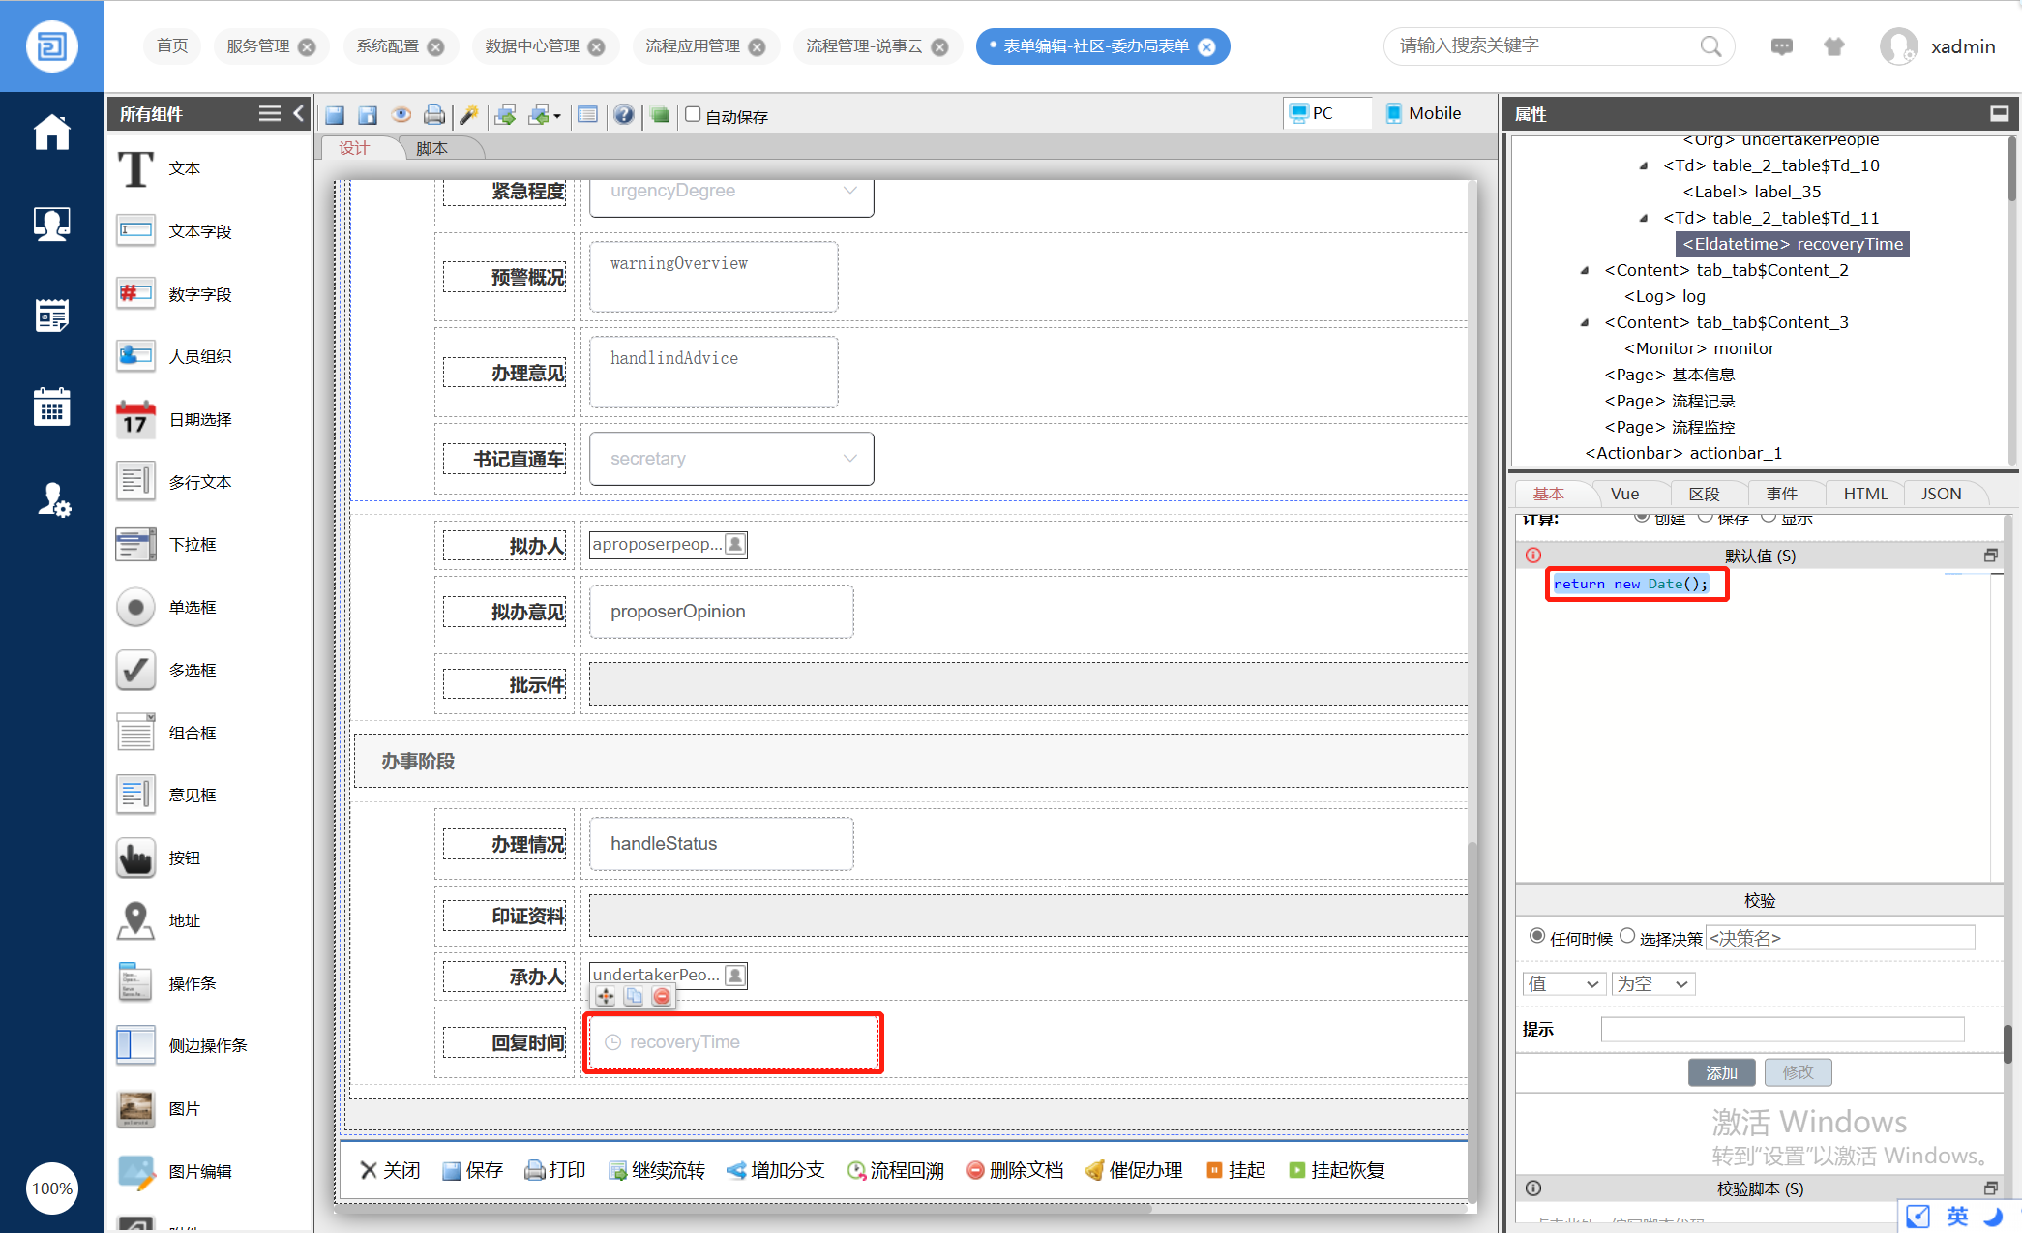Open the JSON properties tab
This screenshot has width=2022, height=1233.
1941,494
